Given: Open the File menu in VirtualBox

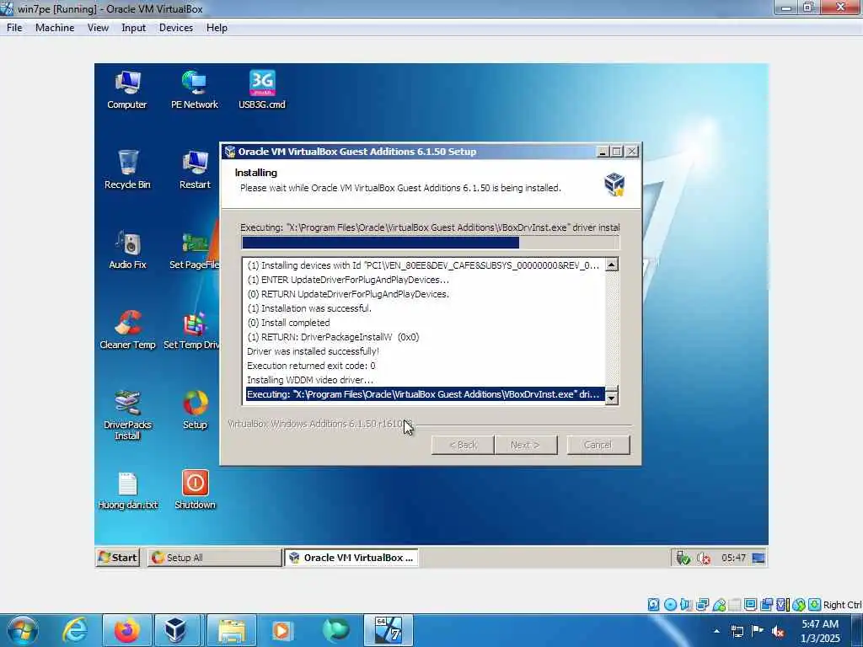Looking at the screenshot, I should tap(14, 28).
